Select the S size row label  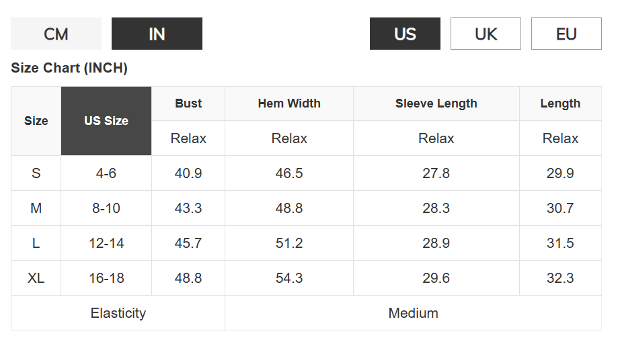coord(36,173)
